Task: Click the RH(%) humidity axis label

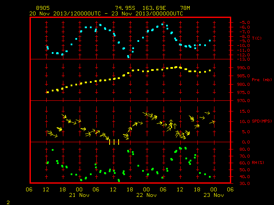Action: coord(258,163)
